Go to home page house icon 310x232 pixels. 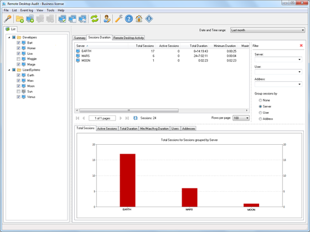pyautogui.click(x=139, y=19)
